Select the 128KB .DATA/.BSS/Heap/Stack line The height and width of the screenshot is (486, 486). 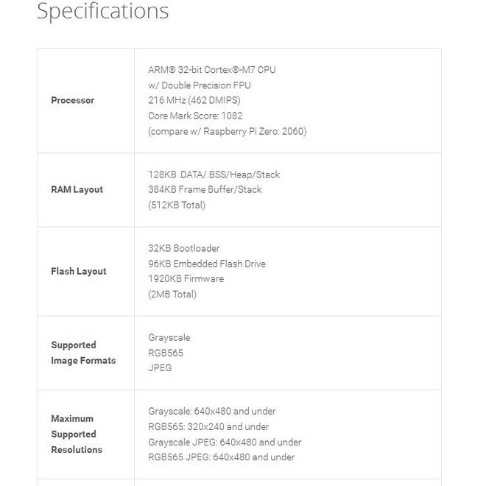214,175
